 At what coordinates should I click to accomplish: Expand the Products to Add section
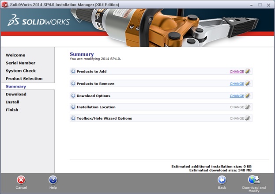pyautogui.click(x=73, y=71)
